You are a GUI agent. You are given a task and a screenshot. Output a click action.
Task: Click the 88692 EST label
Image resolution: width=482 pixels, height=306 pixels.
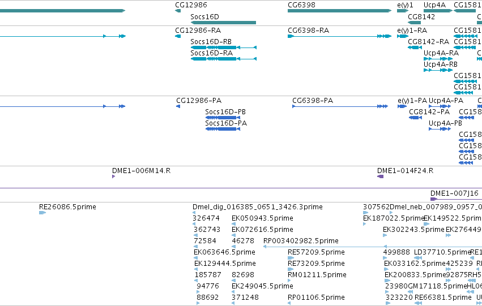(208, 298)
